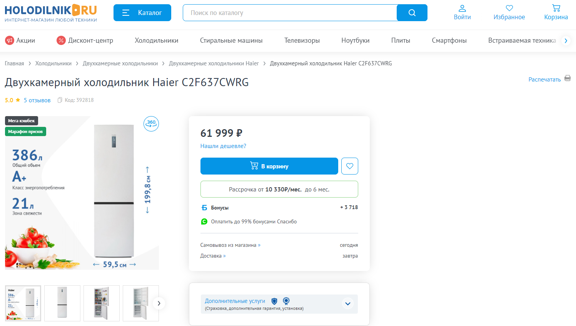576x326 pixels.
Task: Select first thumbnail with specs infographic
Action: [x=23, y=303]
